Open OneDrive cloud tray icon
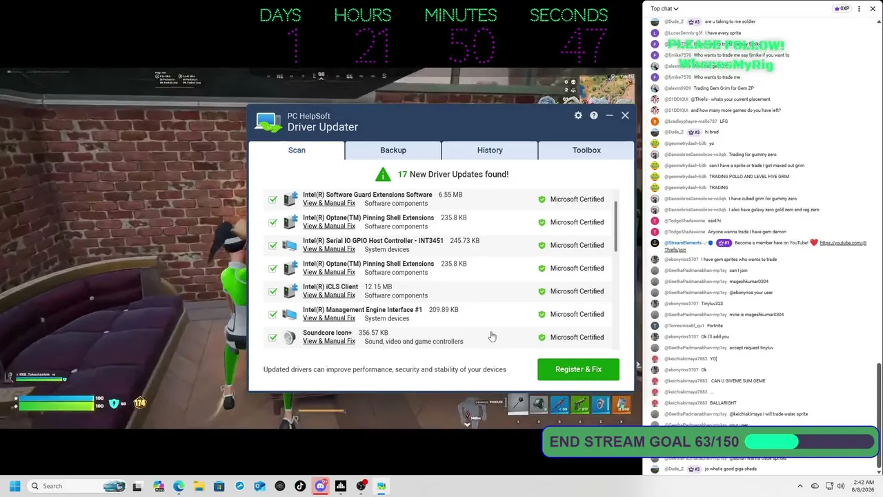 815,486
